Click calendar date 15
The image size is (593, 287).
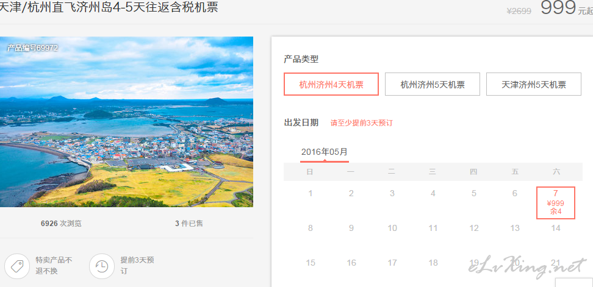point(311,263)
